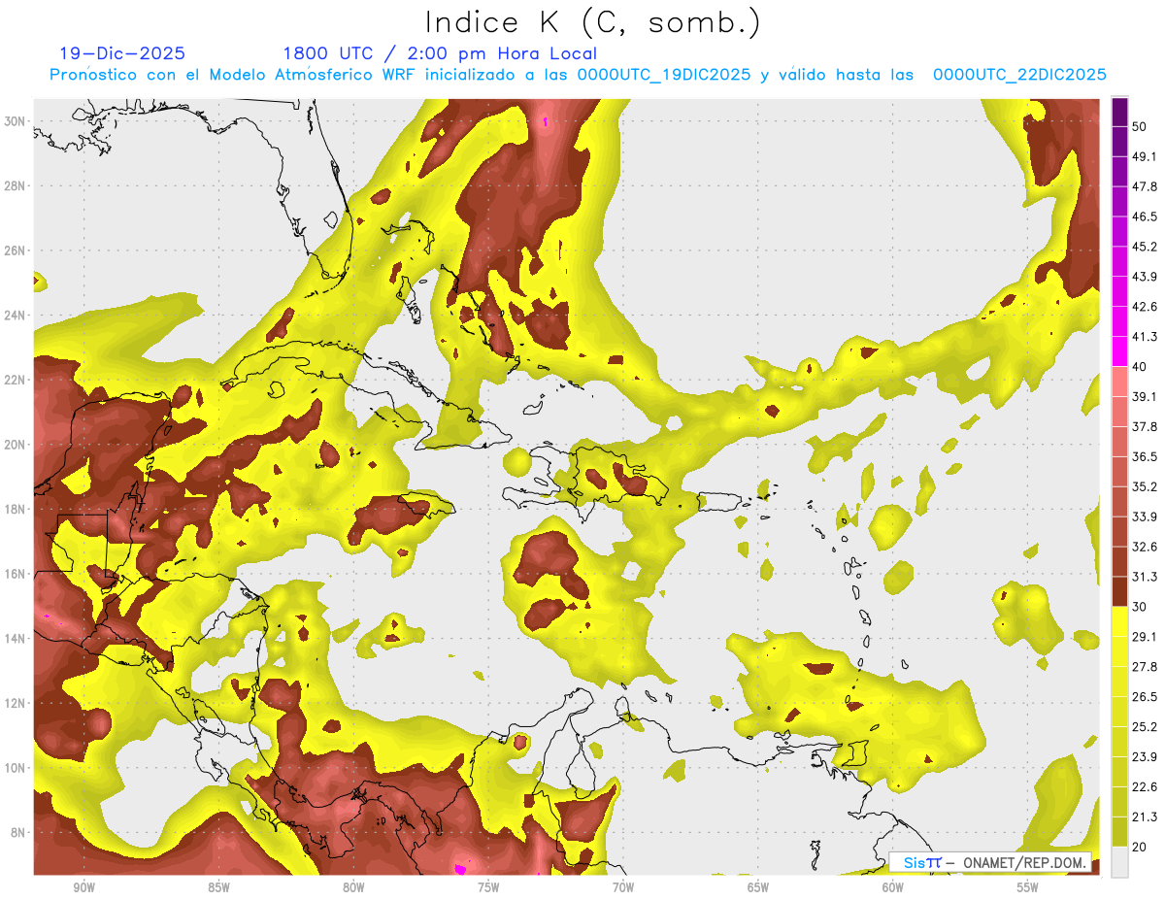
Task: Click the "70W" longitude label
Action: tap(623, 888)
